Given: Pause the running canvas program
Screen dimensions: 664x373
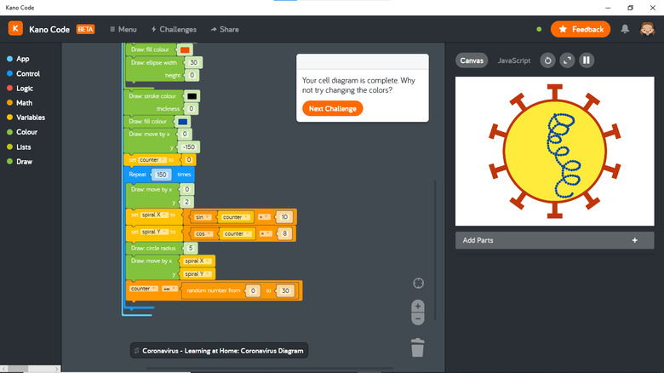Looking at the screenshot, I should pyautogui.click(x=587, y=60).
